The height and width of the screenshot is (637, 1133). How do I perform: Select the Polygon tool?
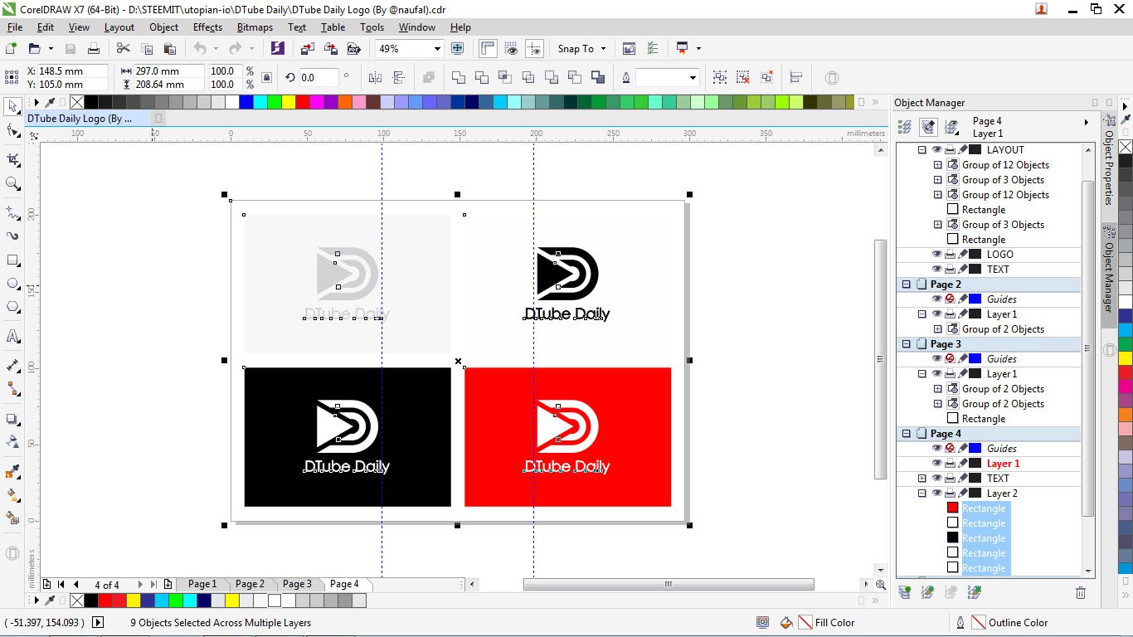pos(12,306)
